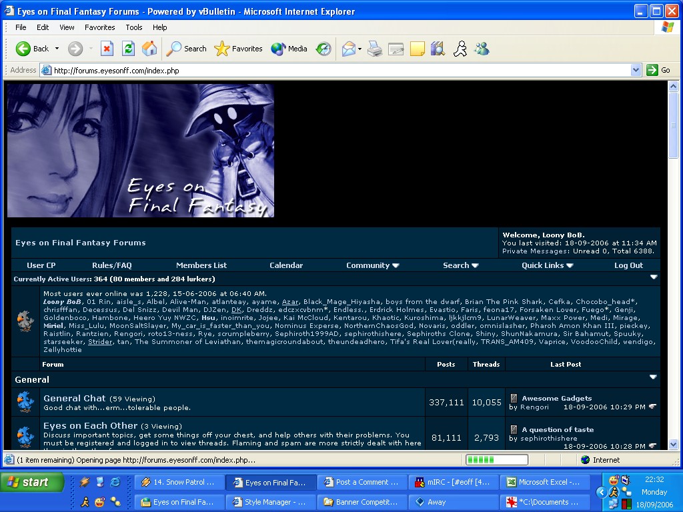Open the Back button history dropdown arrow
The width and height of the screenshot is (683, 512).
pos(57,49)
